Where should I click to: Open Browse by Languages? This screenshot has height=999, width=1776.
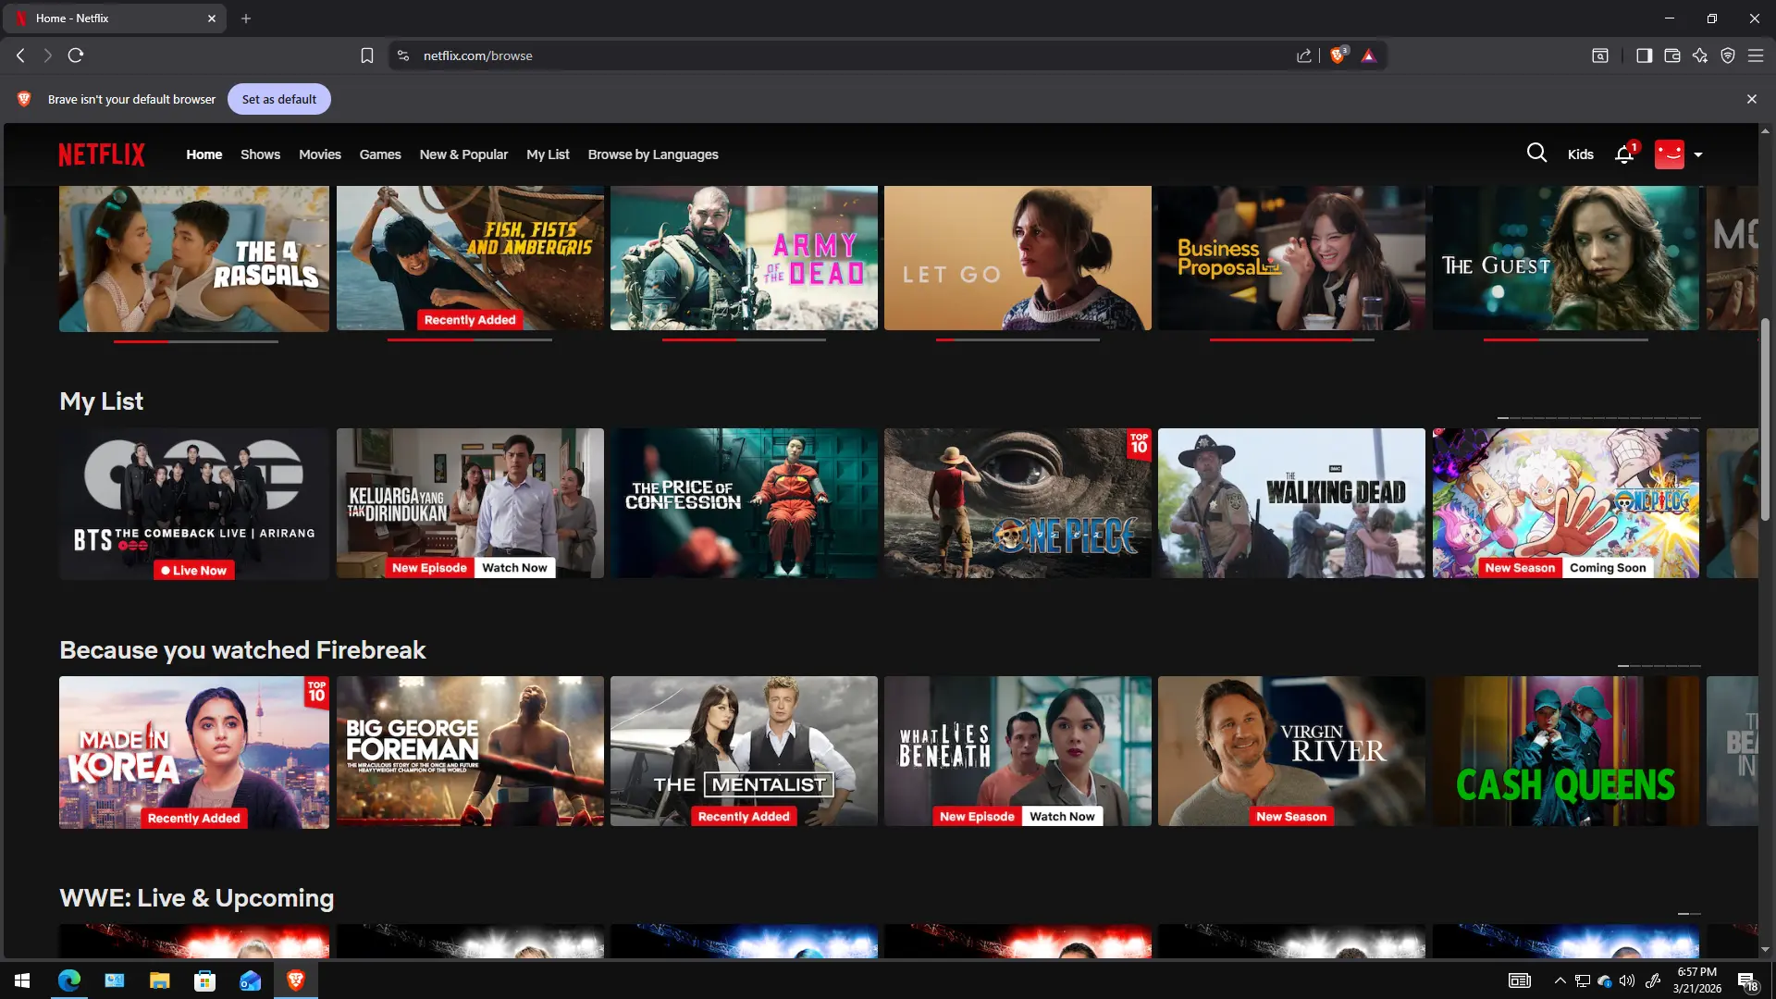[653, 154]
